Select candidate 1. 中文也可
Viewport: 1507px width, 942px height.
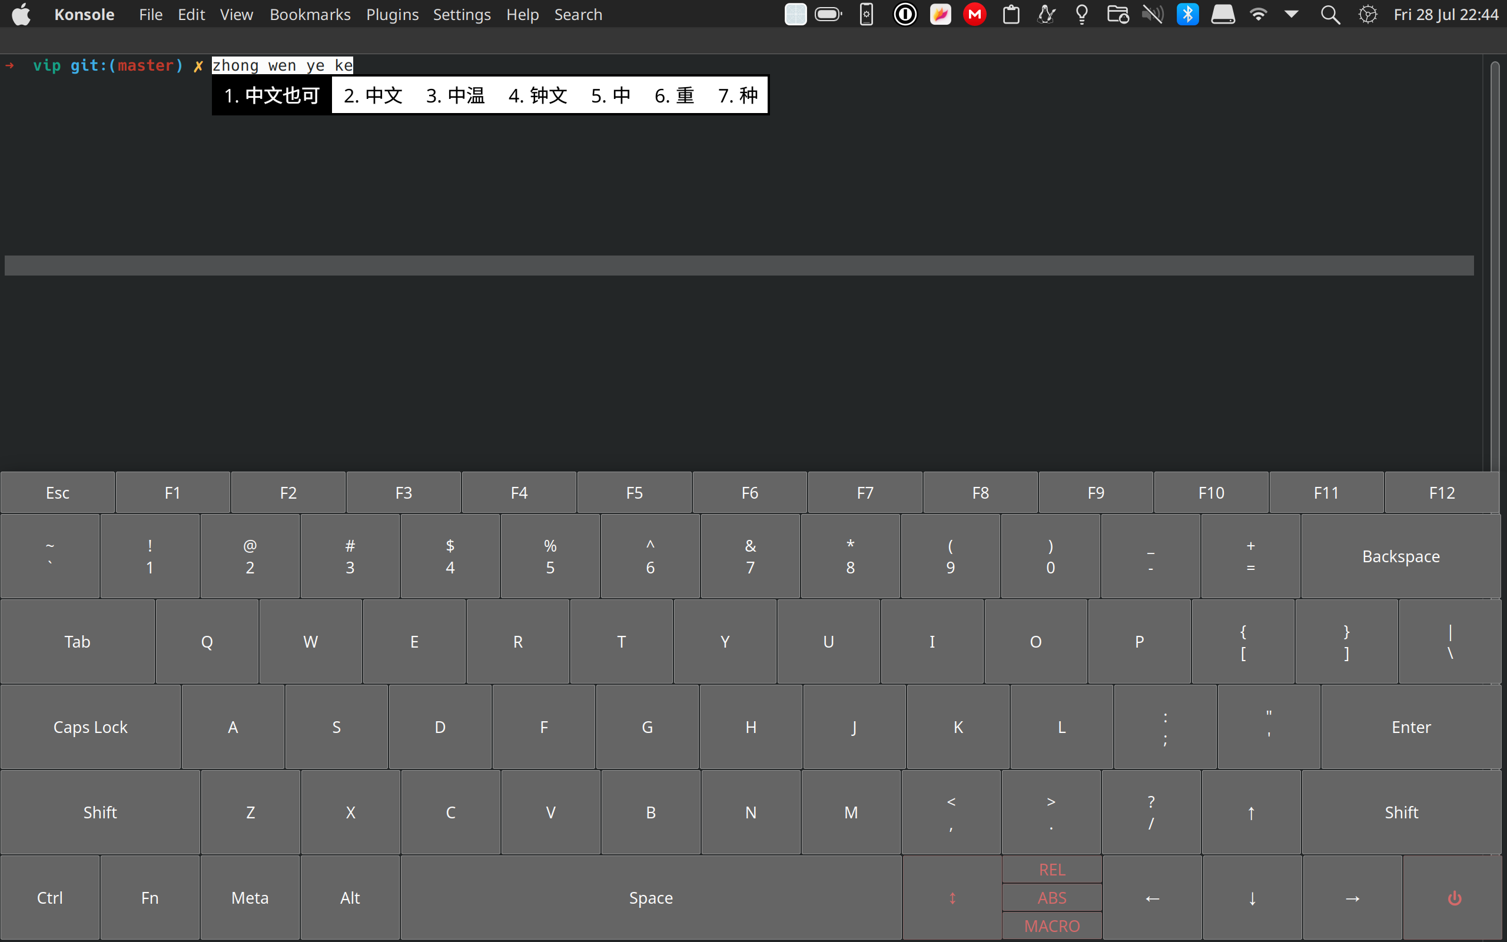(x=272, y=95)
